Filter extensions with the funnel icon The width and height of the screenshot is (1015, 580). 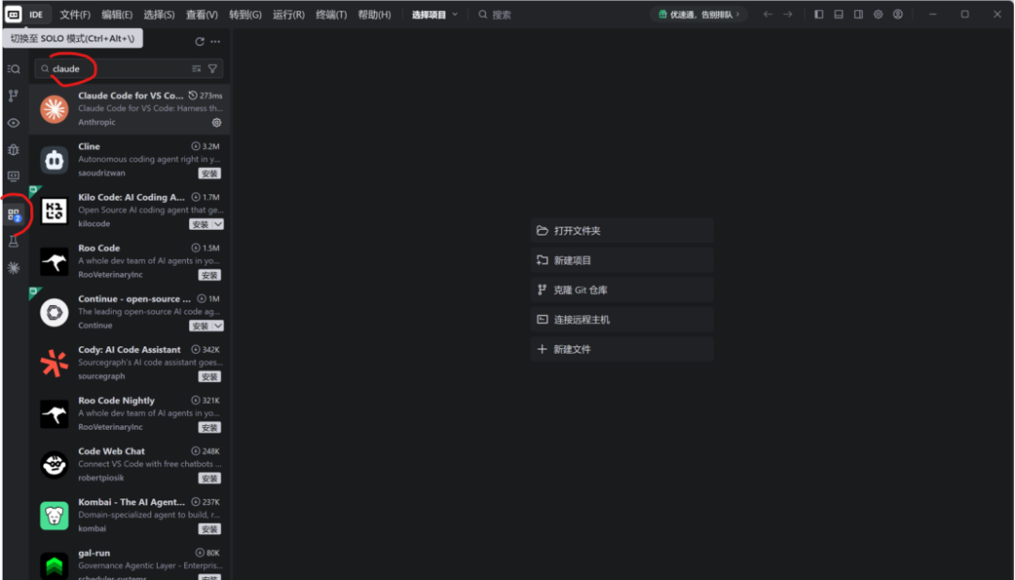click(212, 69)
